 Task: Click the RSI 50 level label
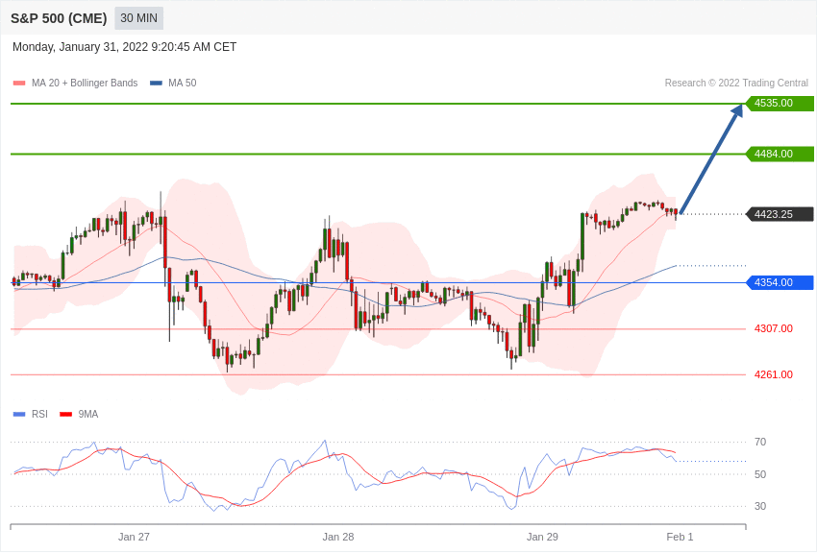coord(760,474)
